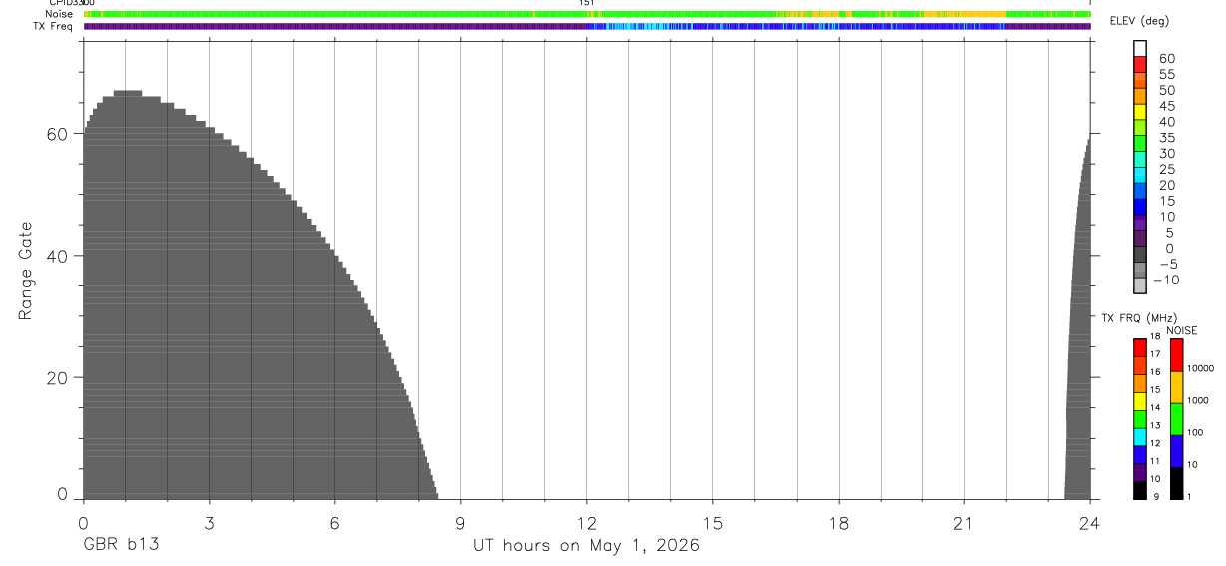Viewport: 1226px width, 566px height.
Task: Click the yellow 40–45 degree ELEV swatch
Action: point(1140,111)
